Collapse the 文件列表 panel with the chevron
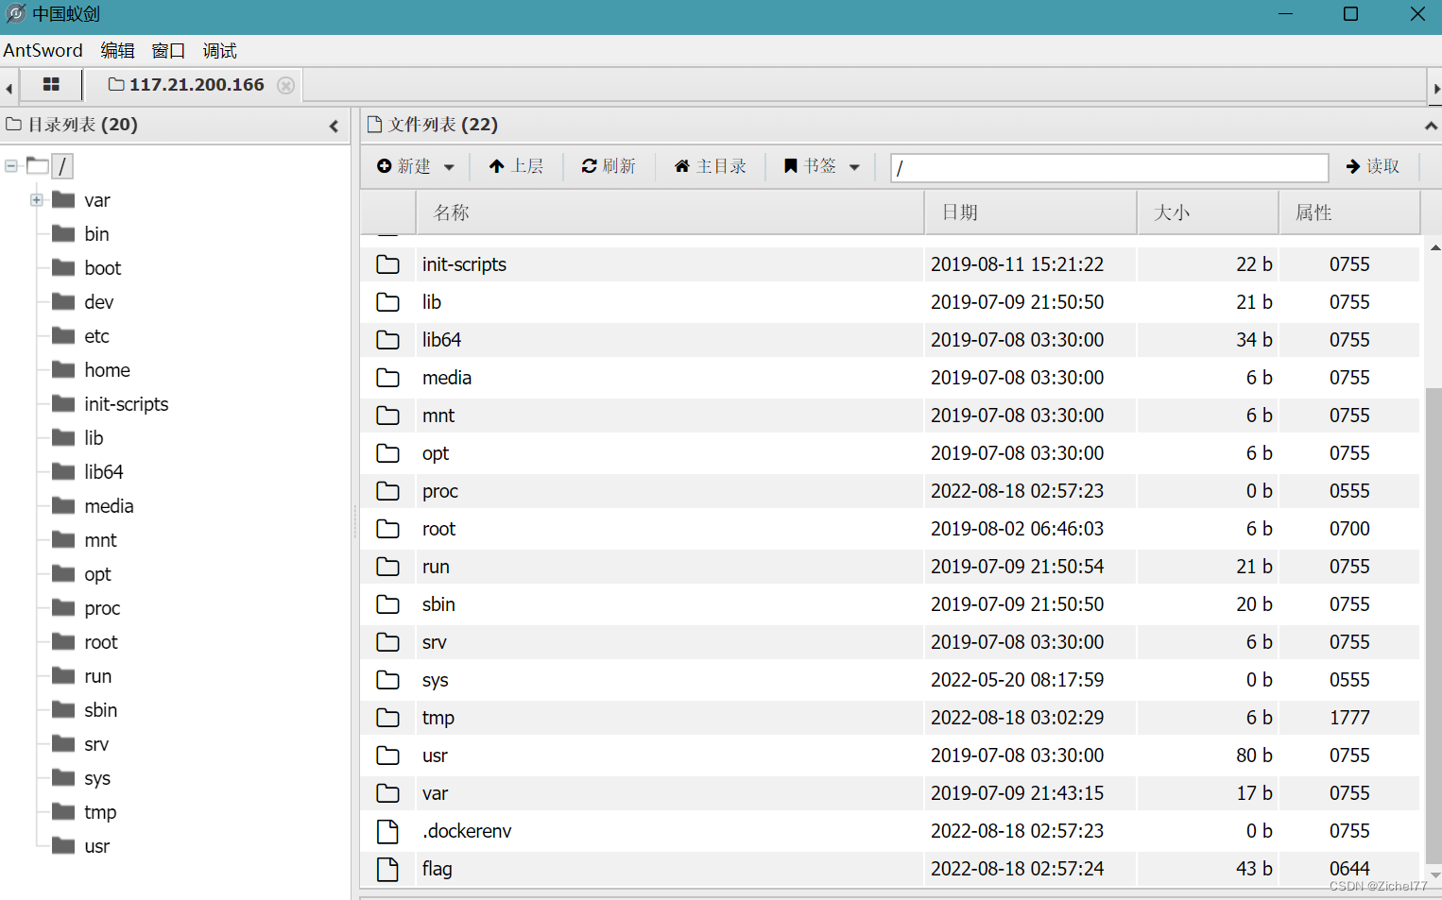The image size is (1442, 900). 1430,125
